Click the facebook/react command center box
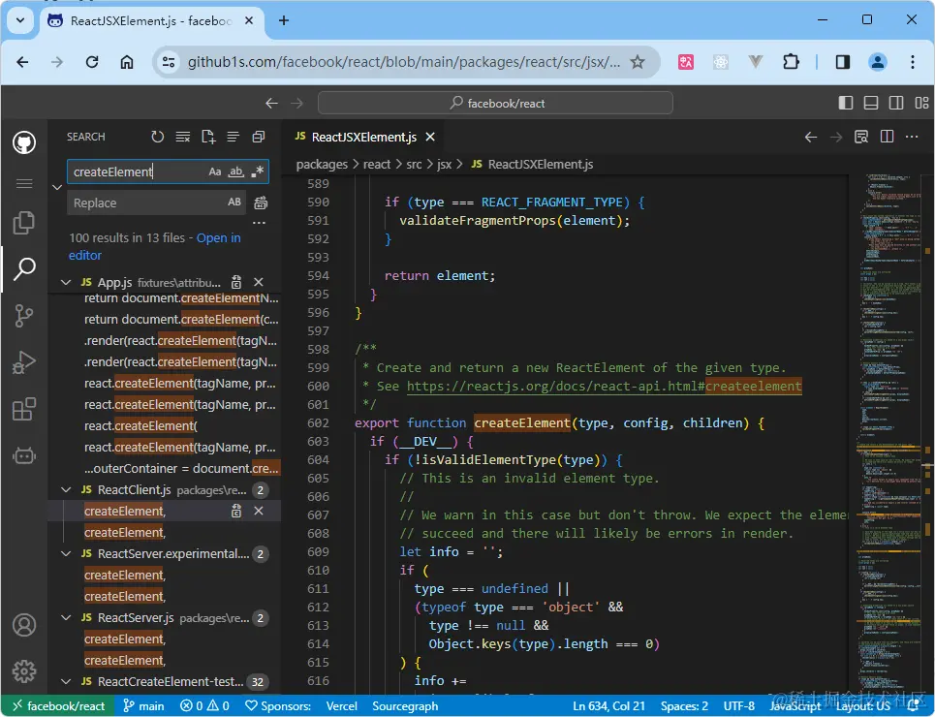This screenshot has height=717, width=935. click(x=495, y=104)
